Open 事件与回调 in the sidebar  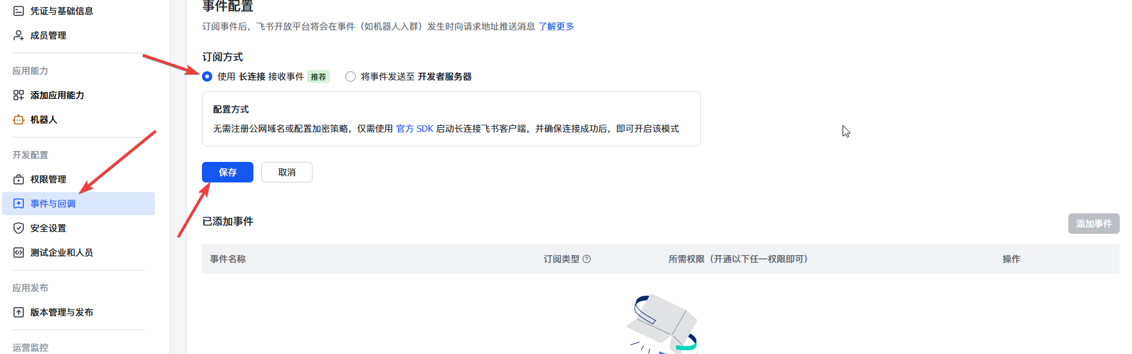(x=53, y=204)
